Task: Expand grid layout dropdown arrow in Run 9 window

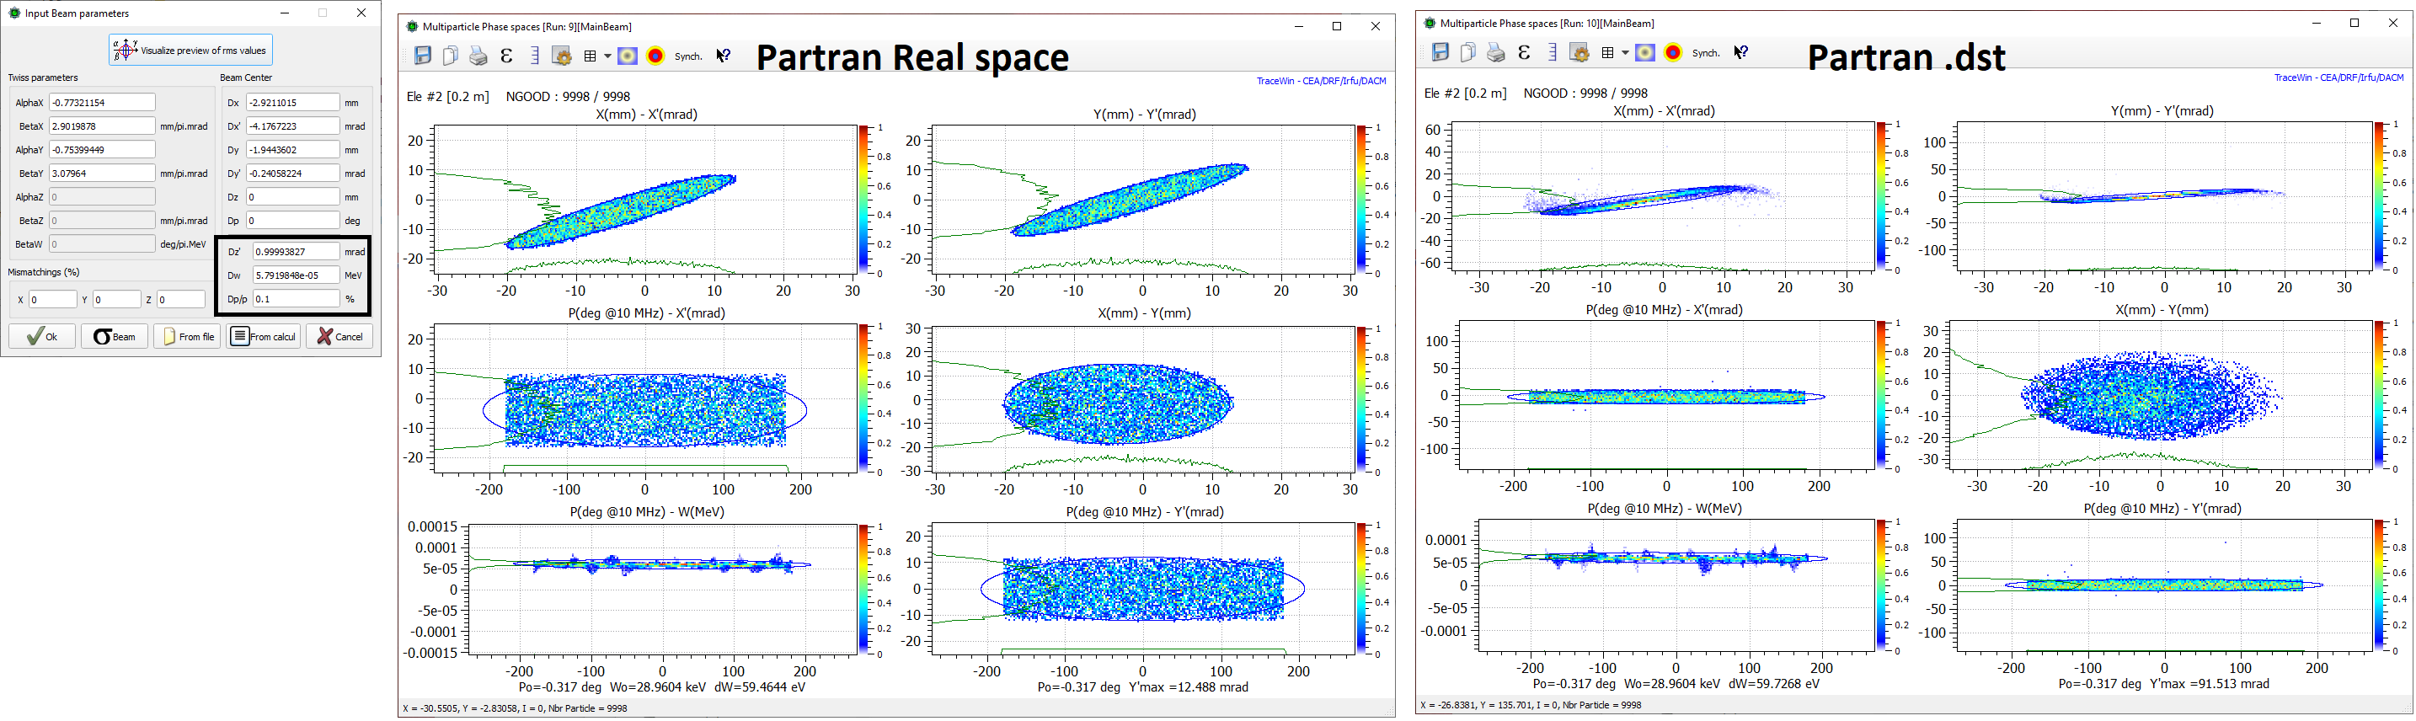Action: coord(607,56)
